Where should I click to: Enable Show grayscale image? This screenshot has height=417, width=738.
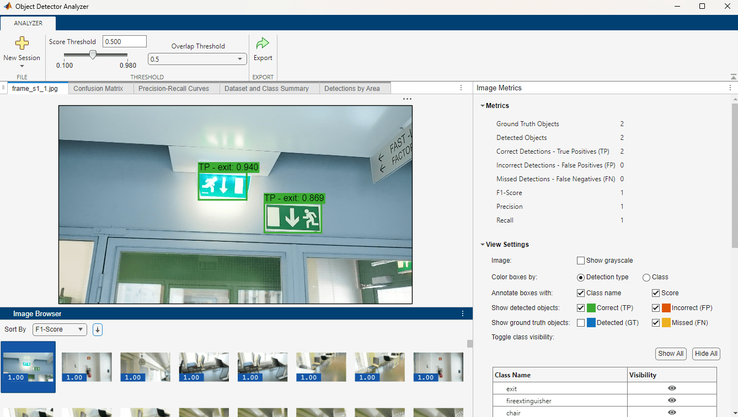pyautogui.click(x=580, y=260)
